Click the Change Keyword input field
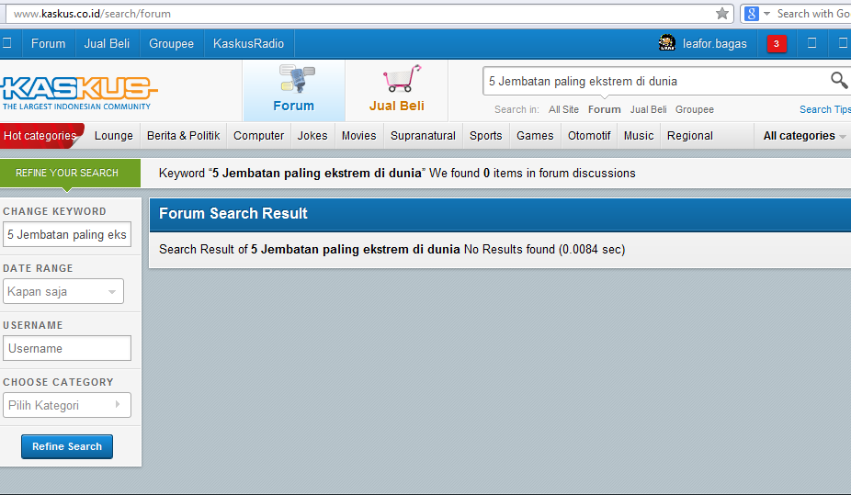 point(67,234)
